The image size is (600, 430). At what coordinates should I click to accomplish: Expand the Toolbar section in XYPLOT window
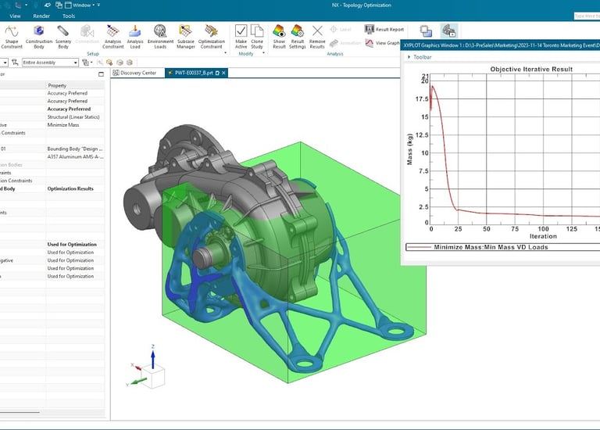coord(409,57)
